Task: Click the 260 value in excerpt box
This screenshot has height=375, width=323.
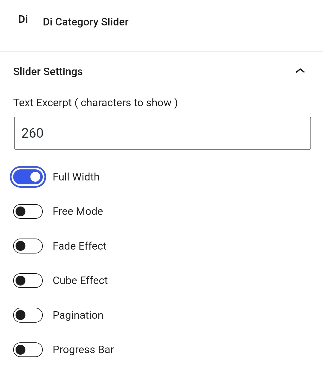Action: pyautogui.click(x=33, y=133)
